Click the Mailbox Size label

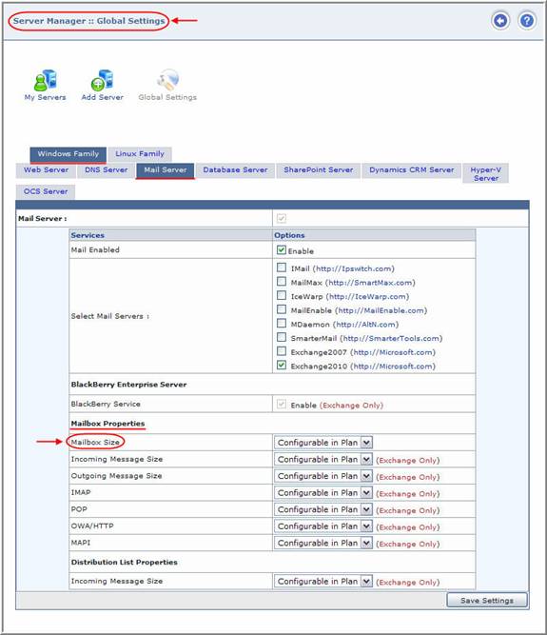[x=95, y=443]
